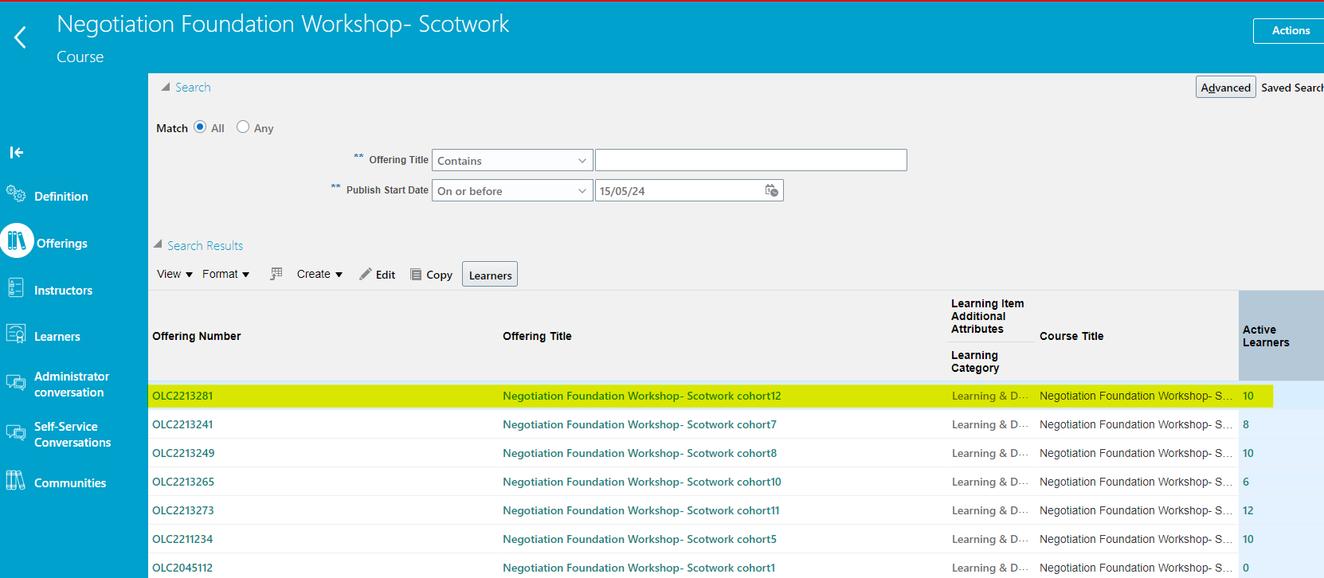The width and height of the screenshot is (1324, 578).
Task: Open the Create dropdown menu
Action: [x=319, y=274]
